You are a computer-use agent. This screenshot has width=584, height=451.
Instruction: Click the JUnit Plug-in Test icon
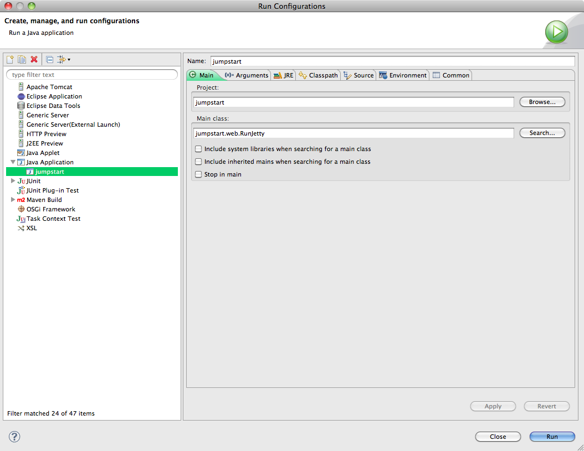21,190
